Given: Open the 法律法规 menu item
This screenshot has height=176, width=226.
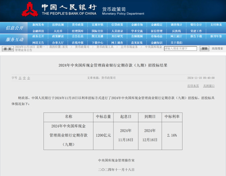Looking at the screenshot, I should (x=58, y=25).
